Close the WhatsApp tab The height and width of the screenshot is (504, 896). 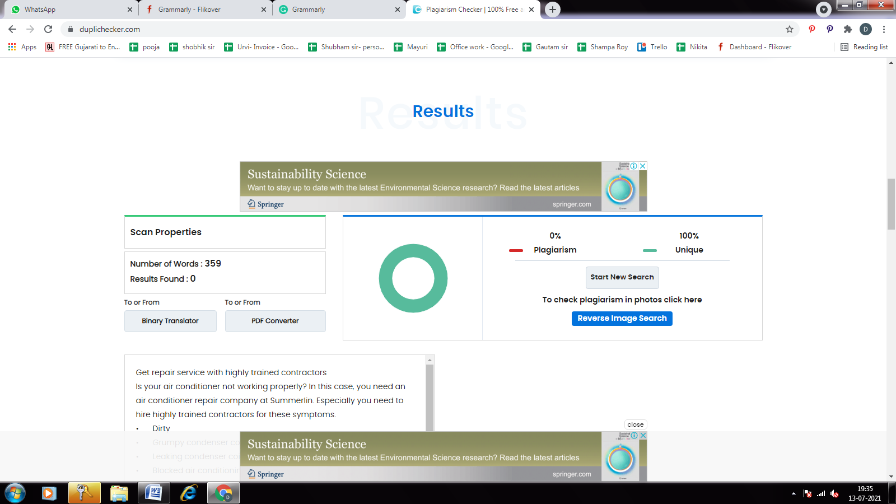click(x=130, y=10)
